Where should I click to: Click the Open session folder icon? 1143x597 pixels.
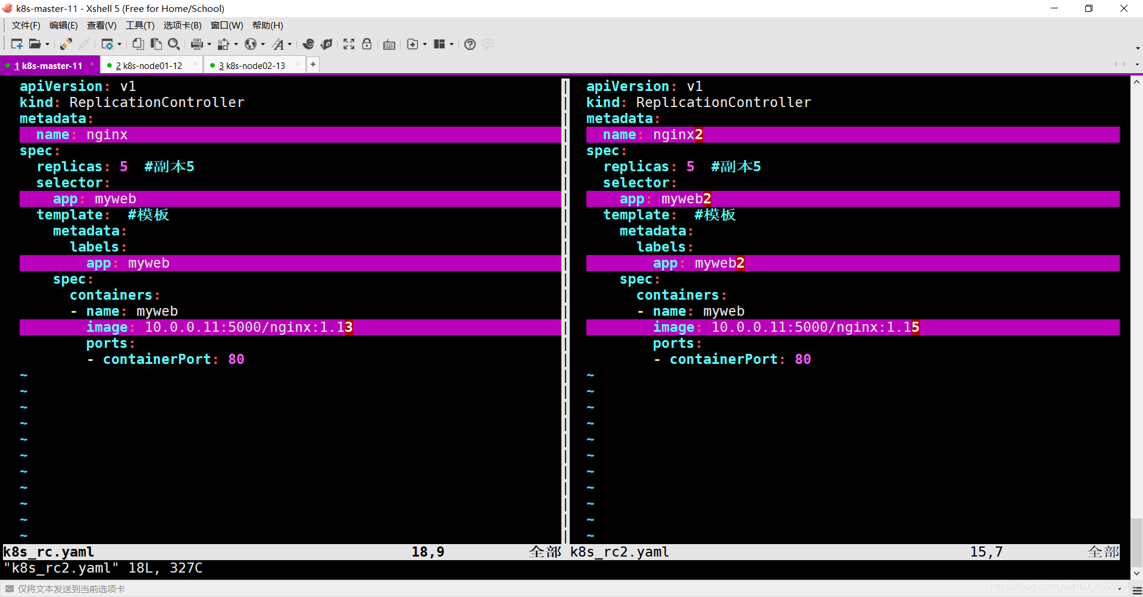click(x=35, y=44)
